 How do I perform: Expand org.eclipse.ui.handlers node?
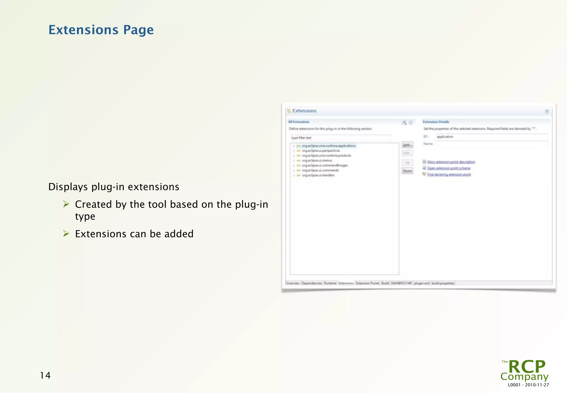pyautogui.click(x=294, y=175)
